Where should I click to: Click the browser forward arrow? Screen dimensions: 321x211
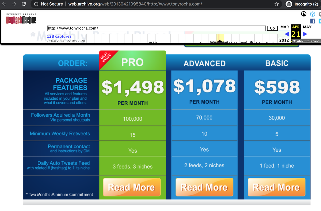14,4
